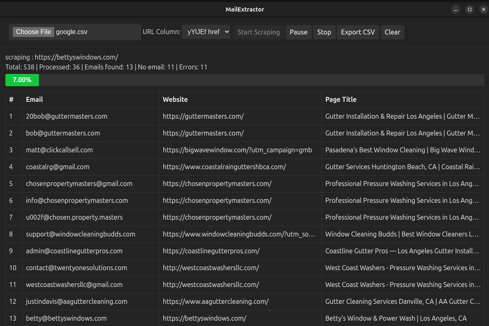This screenshot has width=489, height=326.
Task: Minimize the MailExtractor window
Action: (456, 9)
